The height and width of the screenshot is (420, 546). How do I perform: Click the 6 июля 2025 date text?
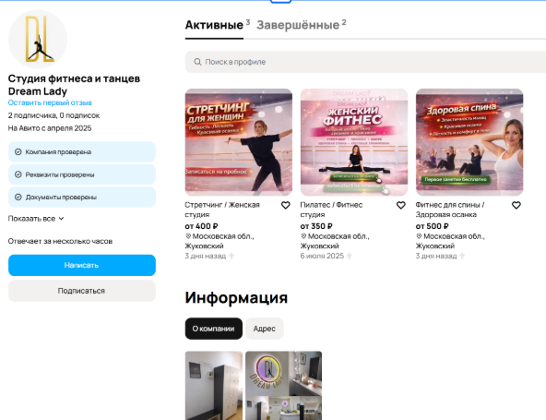(x=322, y=257)
